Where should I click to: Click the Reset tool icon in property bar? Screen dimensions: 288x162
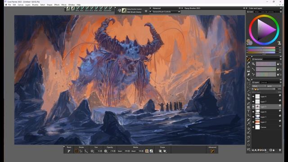pyautogui.click(x=69, y=151)
